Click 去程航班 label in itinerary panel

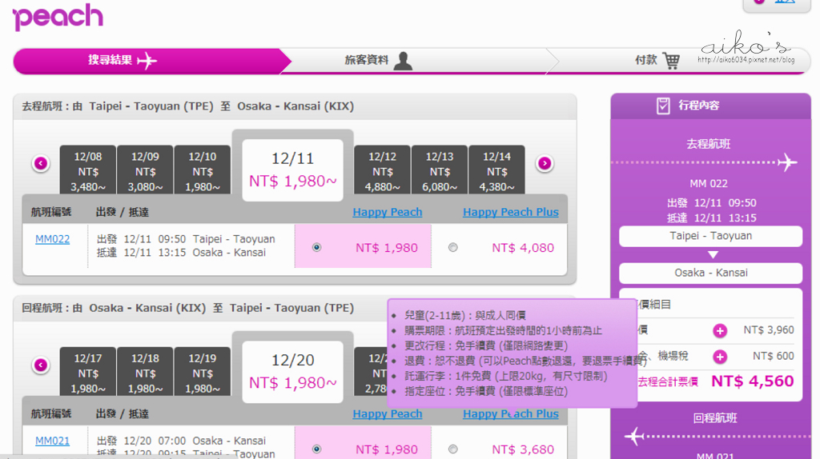coord(709,144)
